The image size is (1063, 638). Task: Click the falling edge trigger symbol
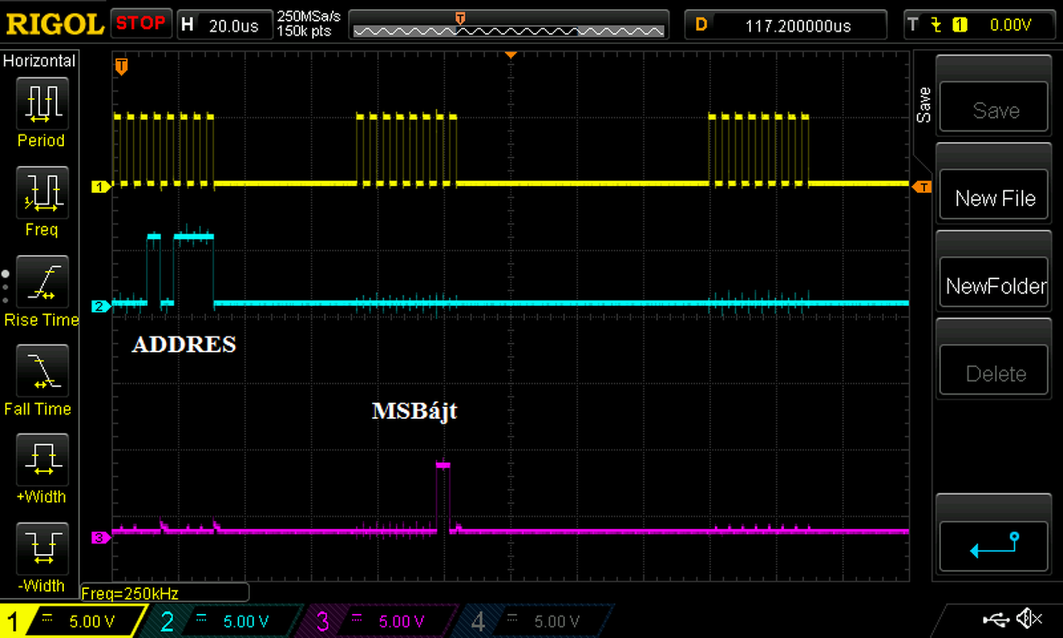pos(936,25)
